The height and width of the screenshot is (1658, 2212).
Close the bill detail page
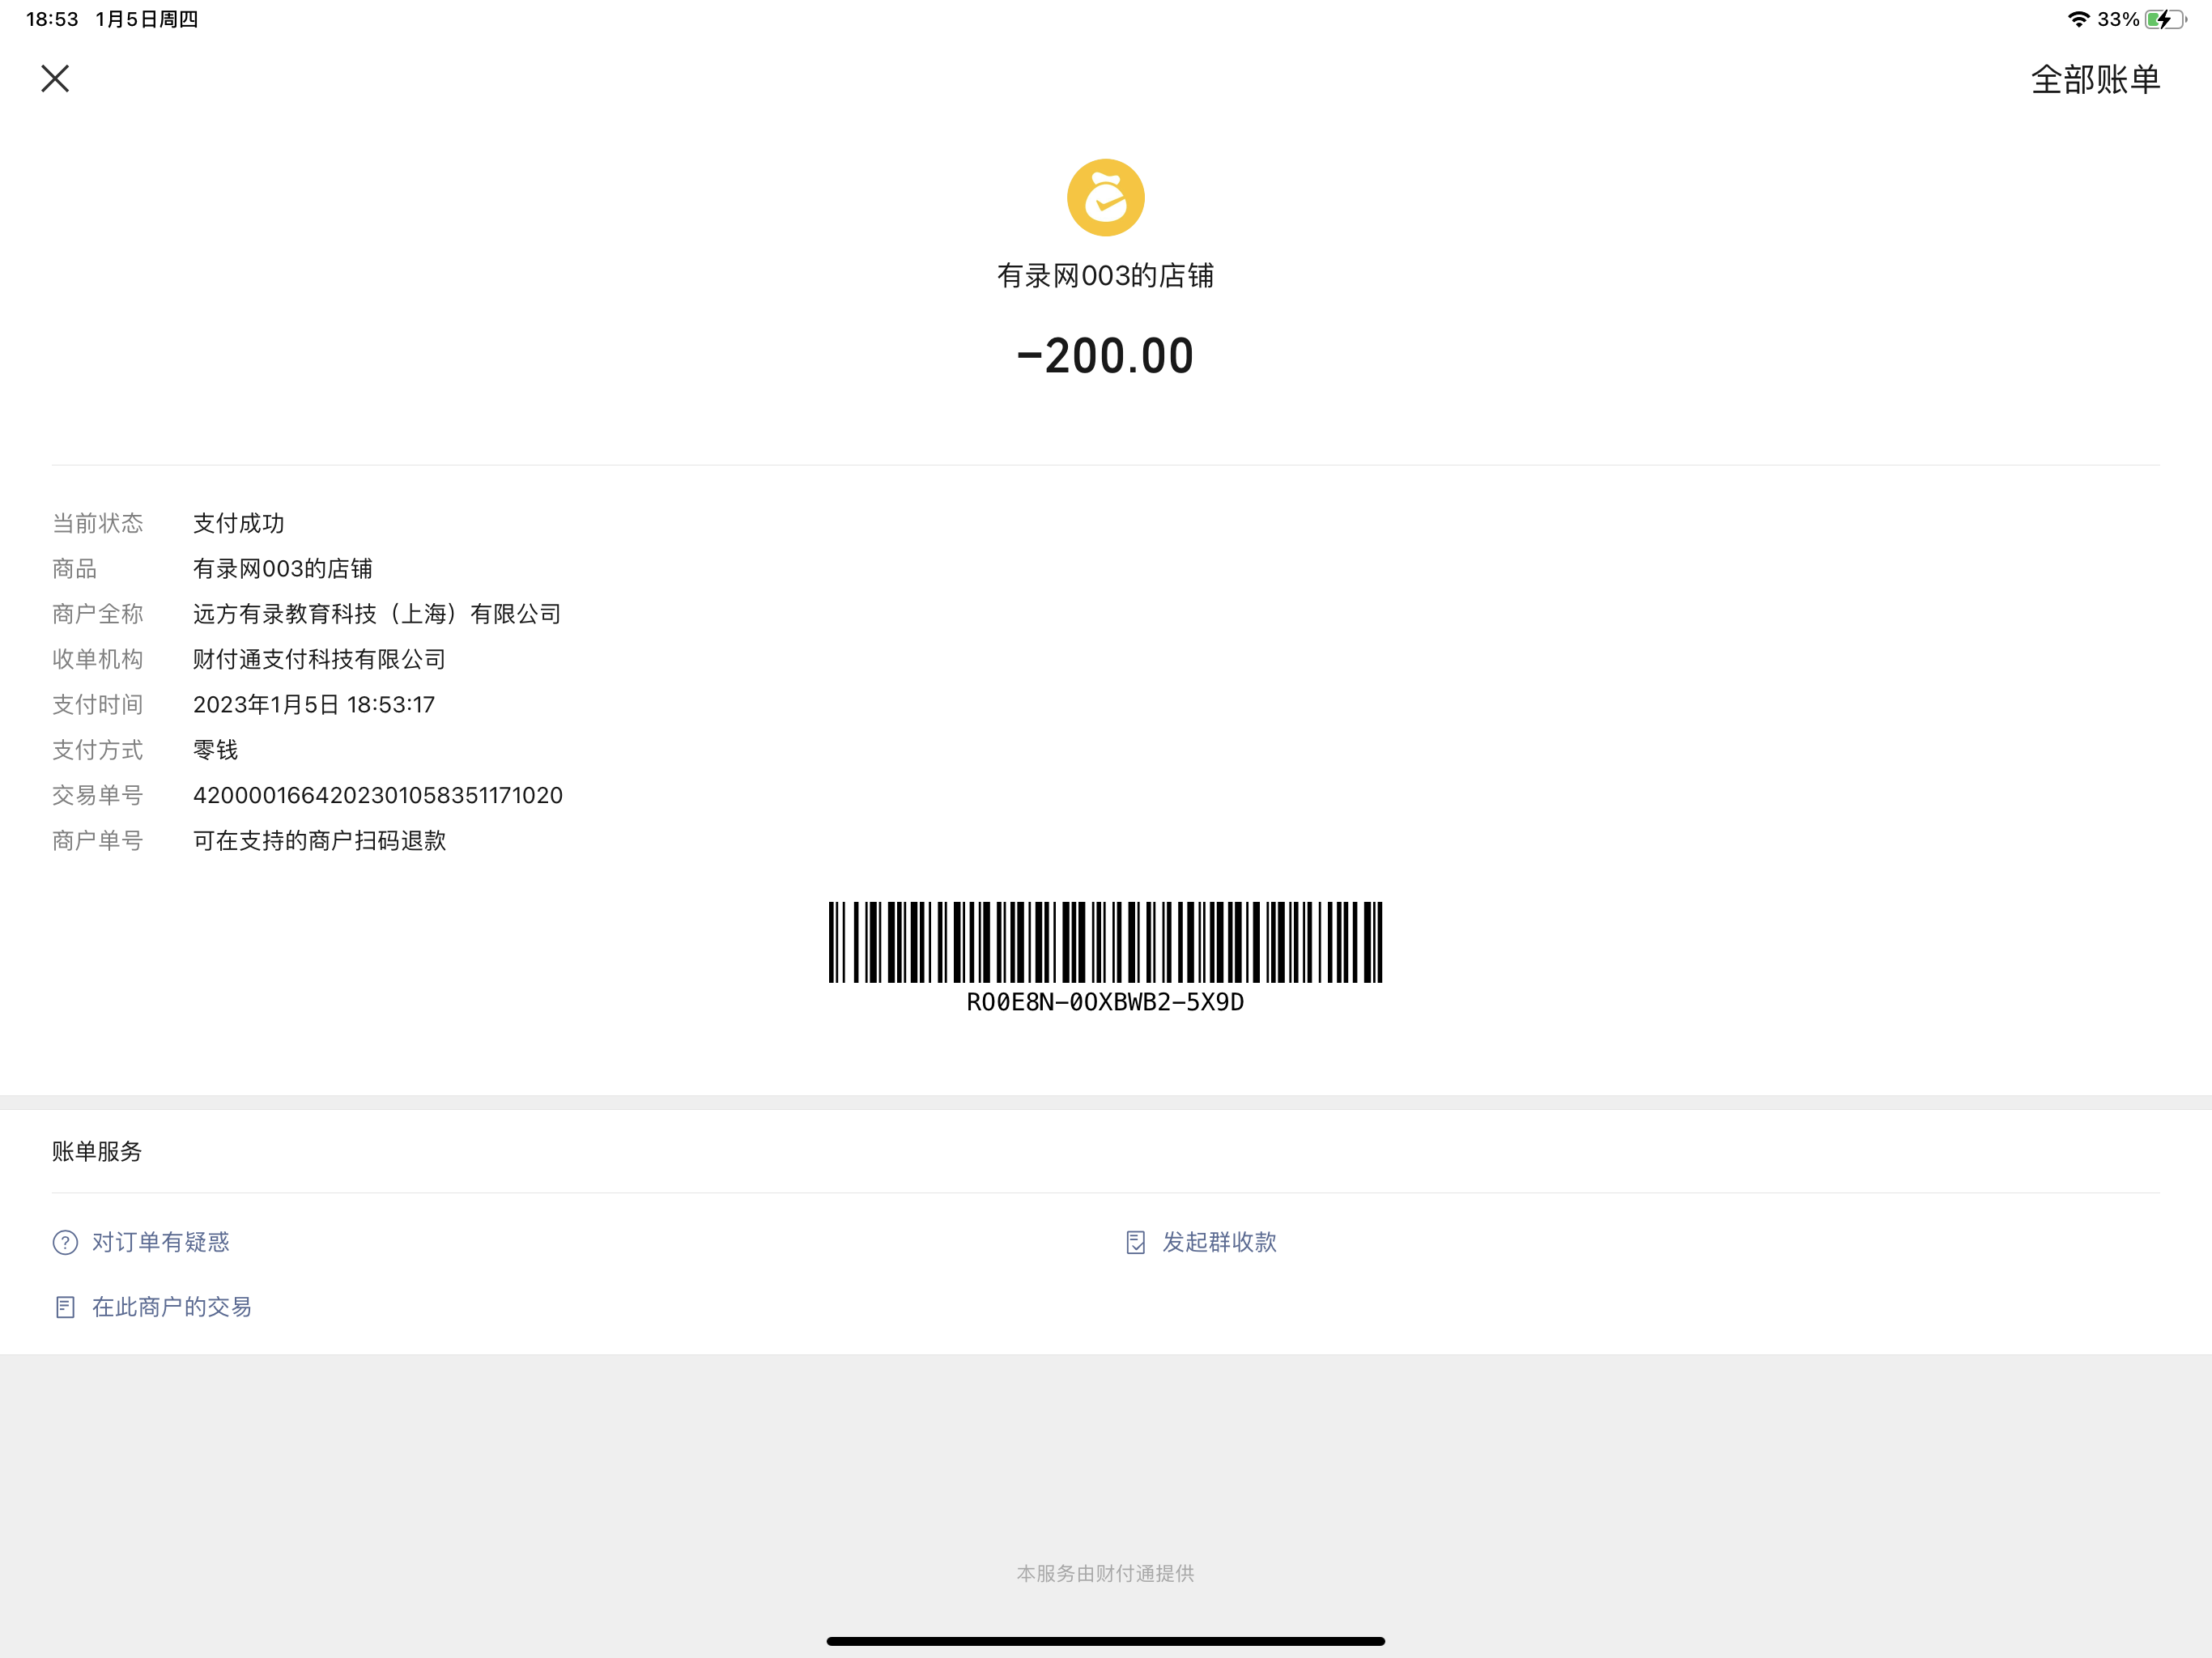point(55,79)
